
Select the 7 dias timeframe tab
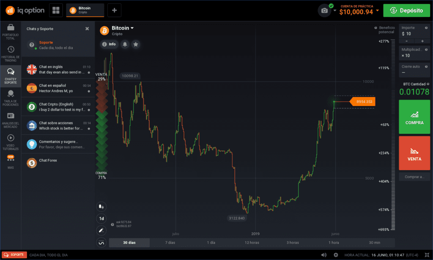(x=170, y=243)
